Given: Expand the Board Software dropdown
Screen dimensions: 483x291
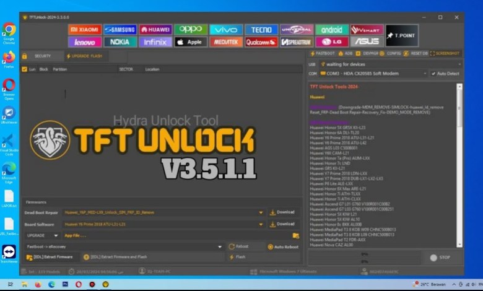Looking at the screenshot, I should click(262, 224).
